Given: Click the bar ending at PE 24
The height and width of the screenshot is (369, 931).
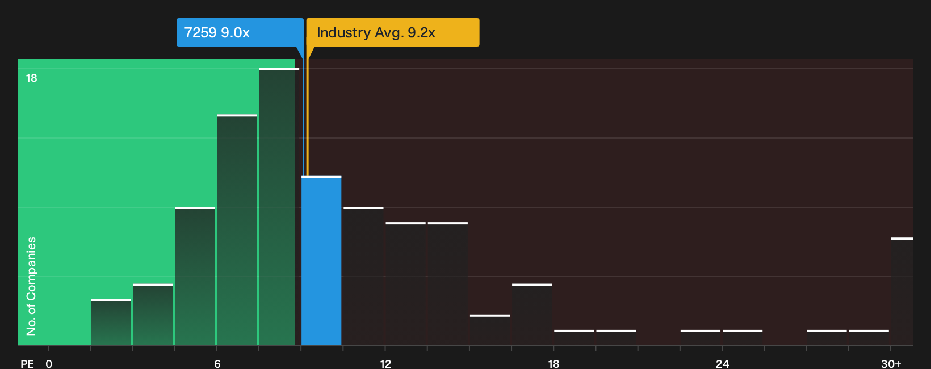Looking at the screenshot, I should pos(701,338).
